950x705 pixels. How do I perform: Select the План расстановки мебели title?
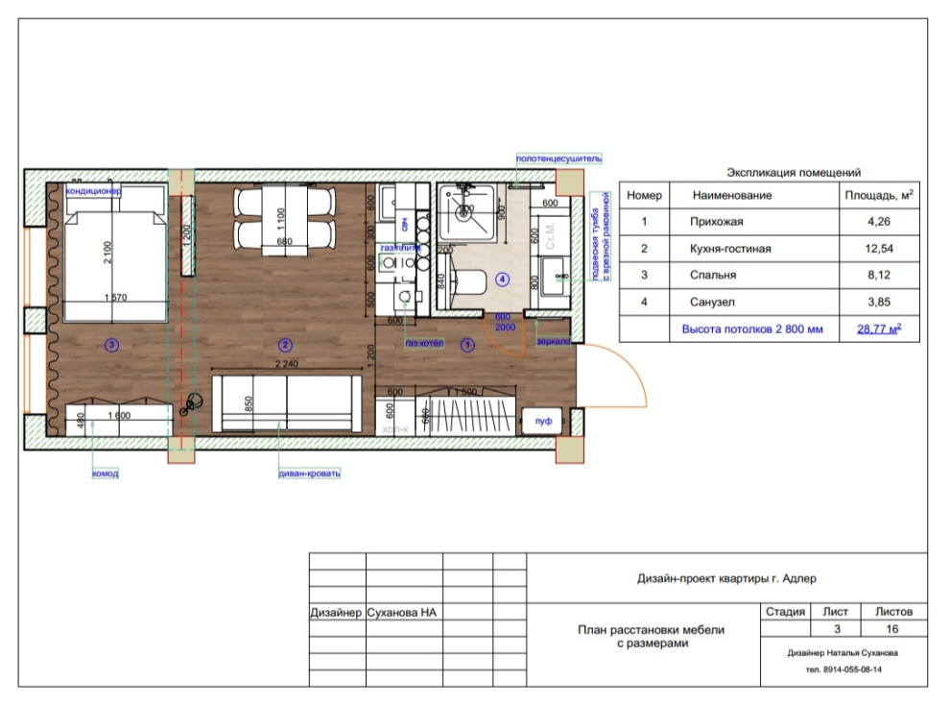tap(651, 637)
